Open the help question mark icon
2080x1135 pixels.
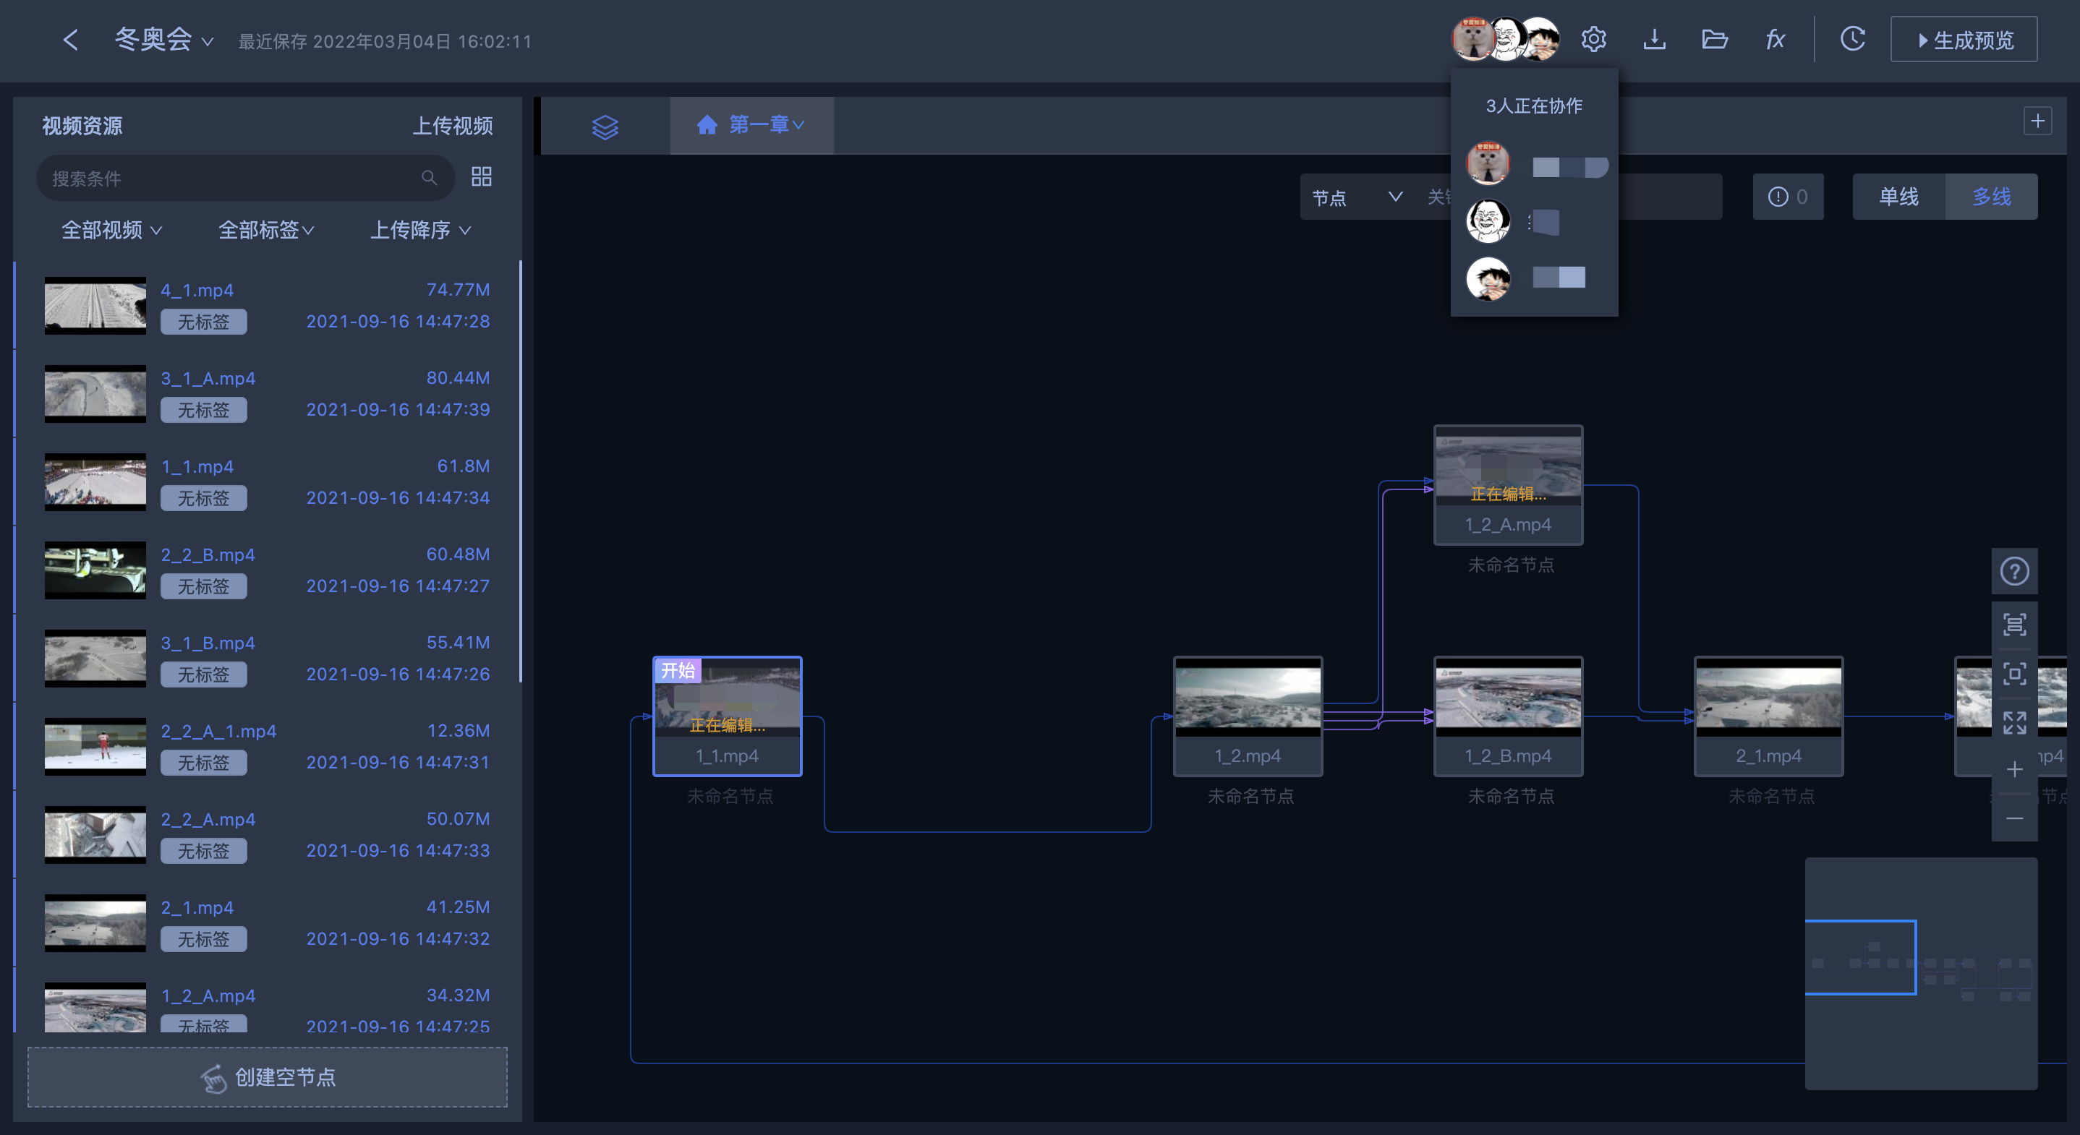[x=2013, y=572]
